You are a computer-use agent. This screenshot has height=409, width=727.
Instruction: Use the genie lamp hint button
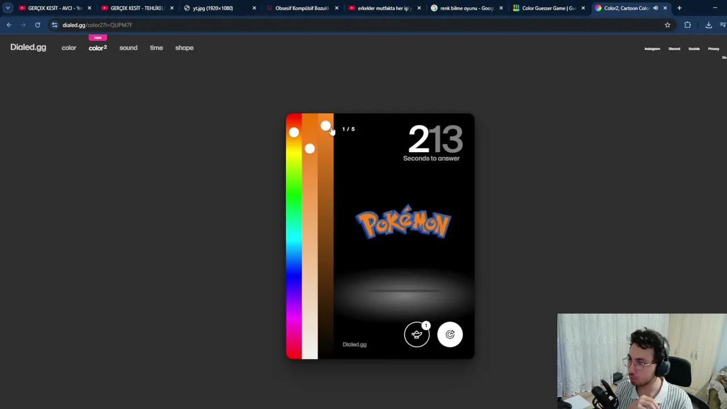click(417, 335)
